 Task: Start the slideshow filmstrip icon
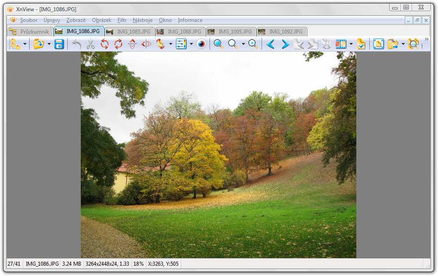341,44
